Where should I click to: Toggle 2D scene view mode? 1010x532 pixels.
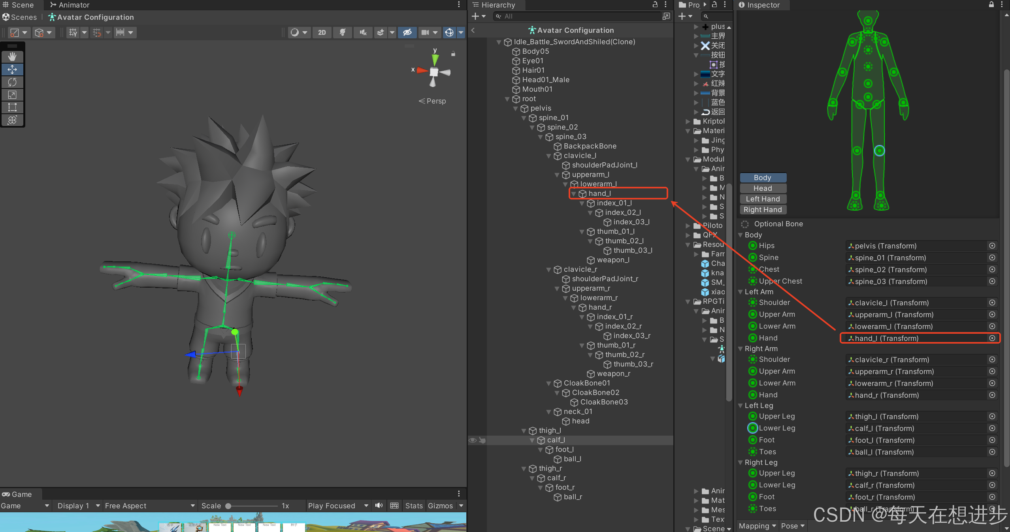click(x=322, y=32)
